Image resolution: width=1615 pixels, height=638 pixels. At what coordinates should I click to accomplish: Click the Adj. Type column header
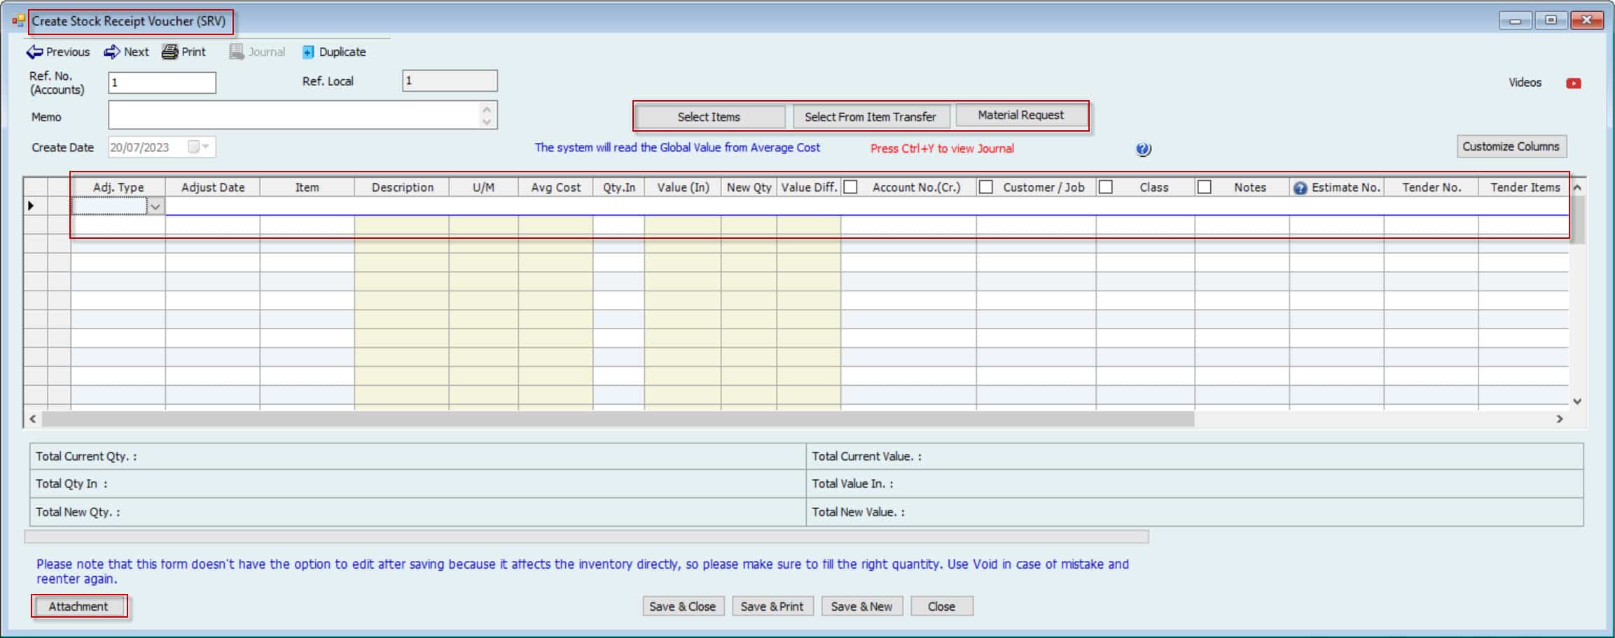118,187
